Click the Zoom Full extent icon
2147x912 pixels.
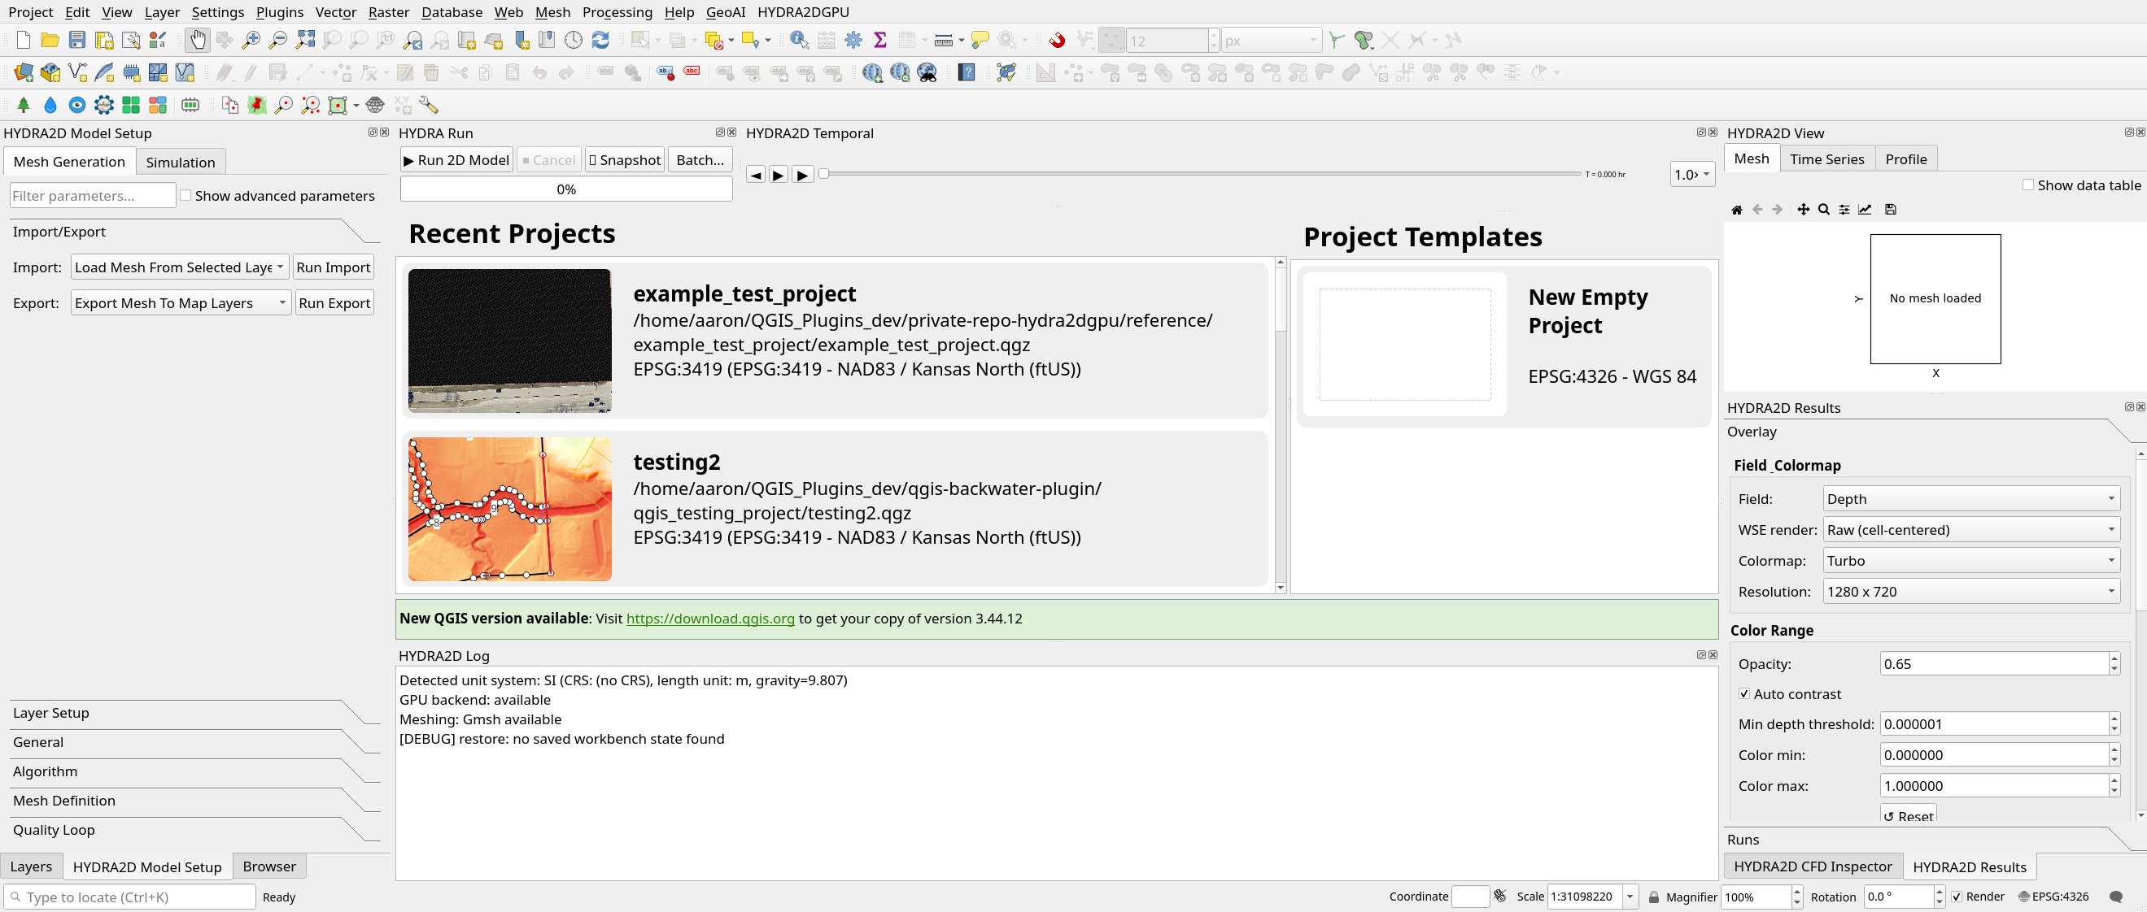pyautogui.click(x=305, y=40)
